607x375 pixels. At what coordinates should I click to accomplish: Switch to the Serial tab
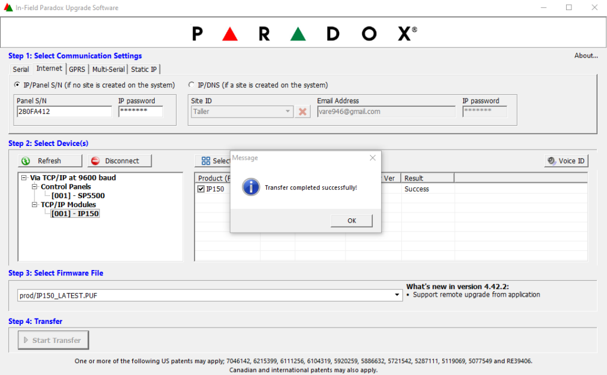click(21, 69)
